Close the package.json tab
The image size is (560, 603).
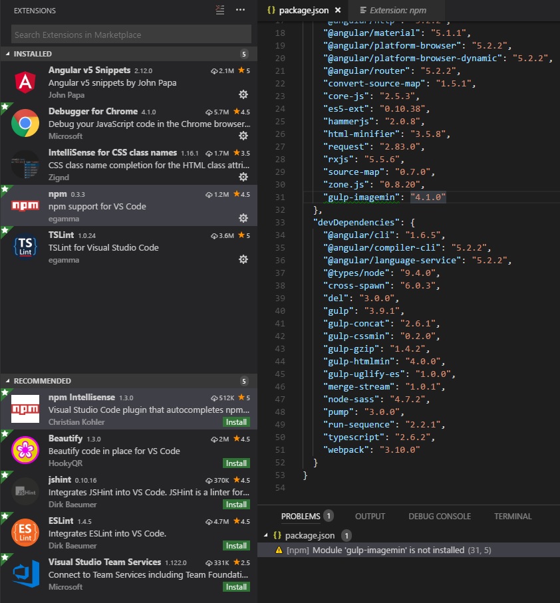pyautogui.click(x=338, y=11)
